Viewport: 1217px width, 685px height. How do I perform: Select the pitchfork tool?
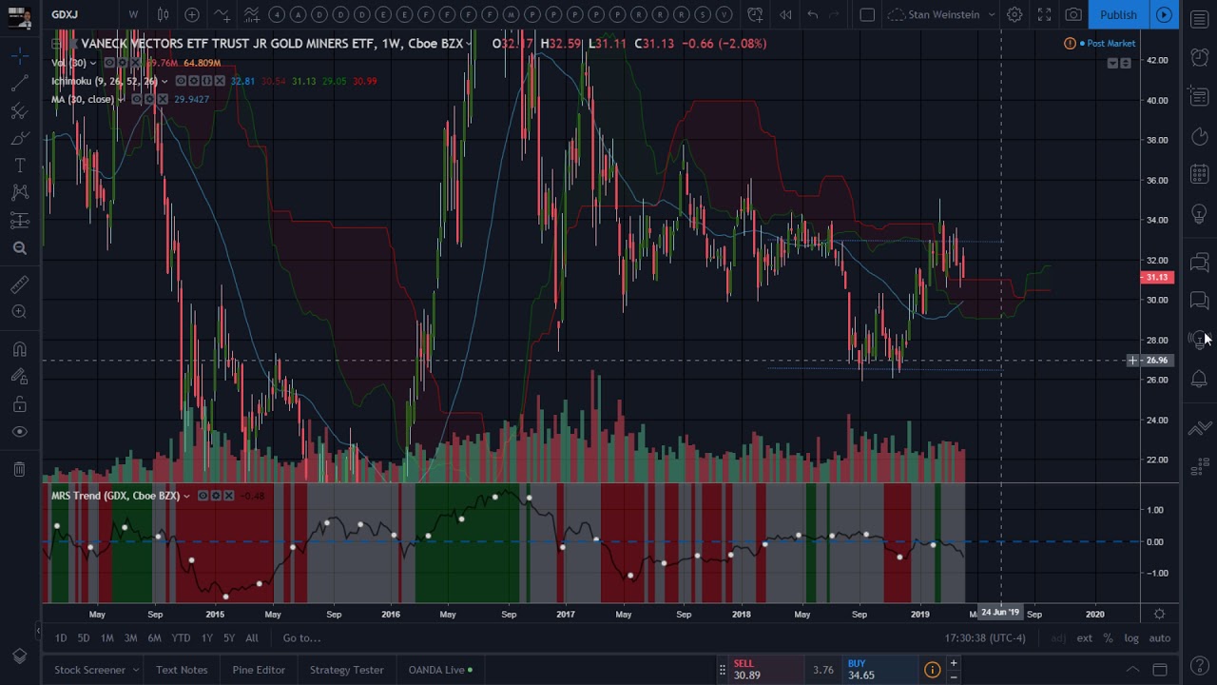pyautogui.click(x=19, y=111)
